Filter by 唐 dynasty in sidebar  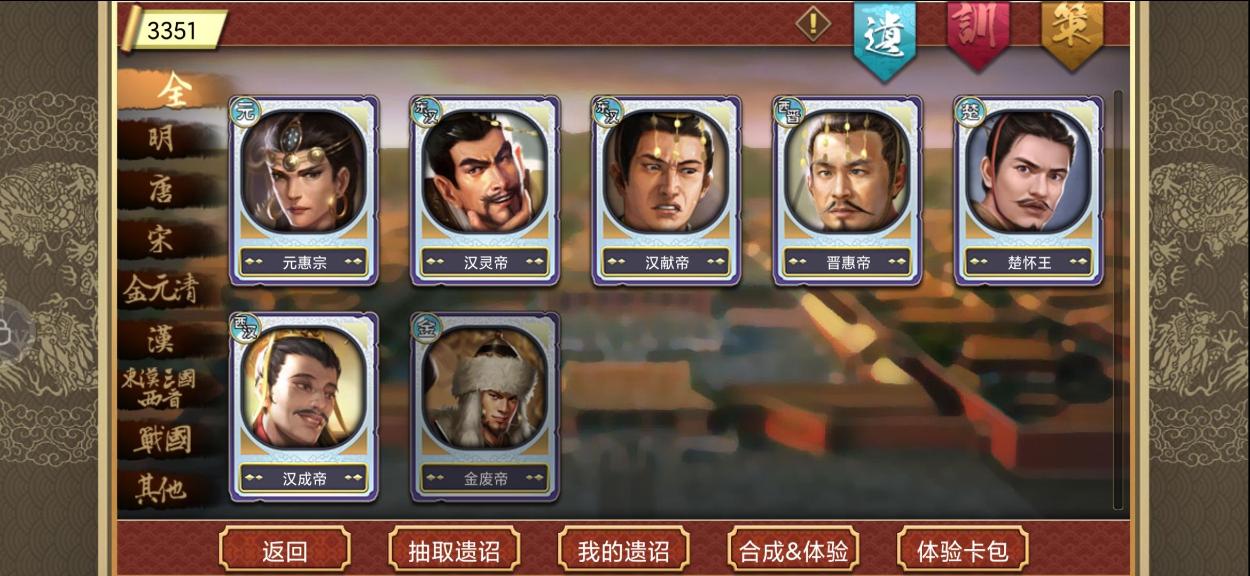coord(161,189)
